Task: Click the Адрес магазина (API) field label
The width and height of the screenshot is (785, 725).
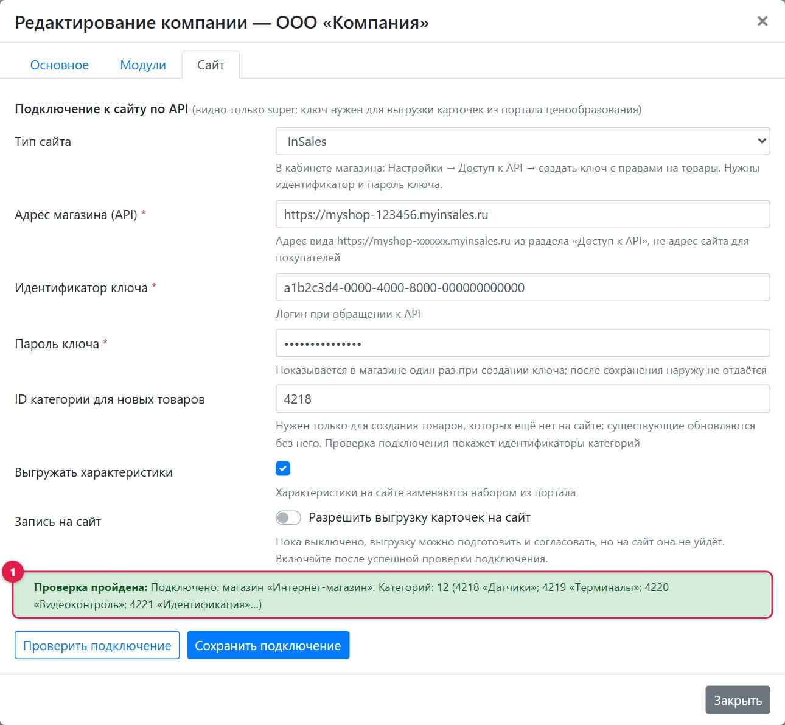Action: coord(80,215)
